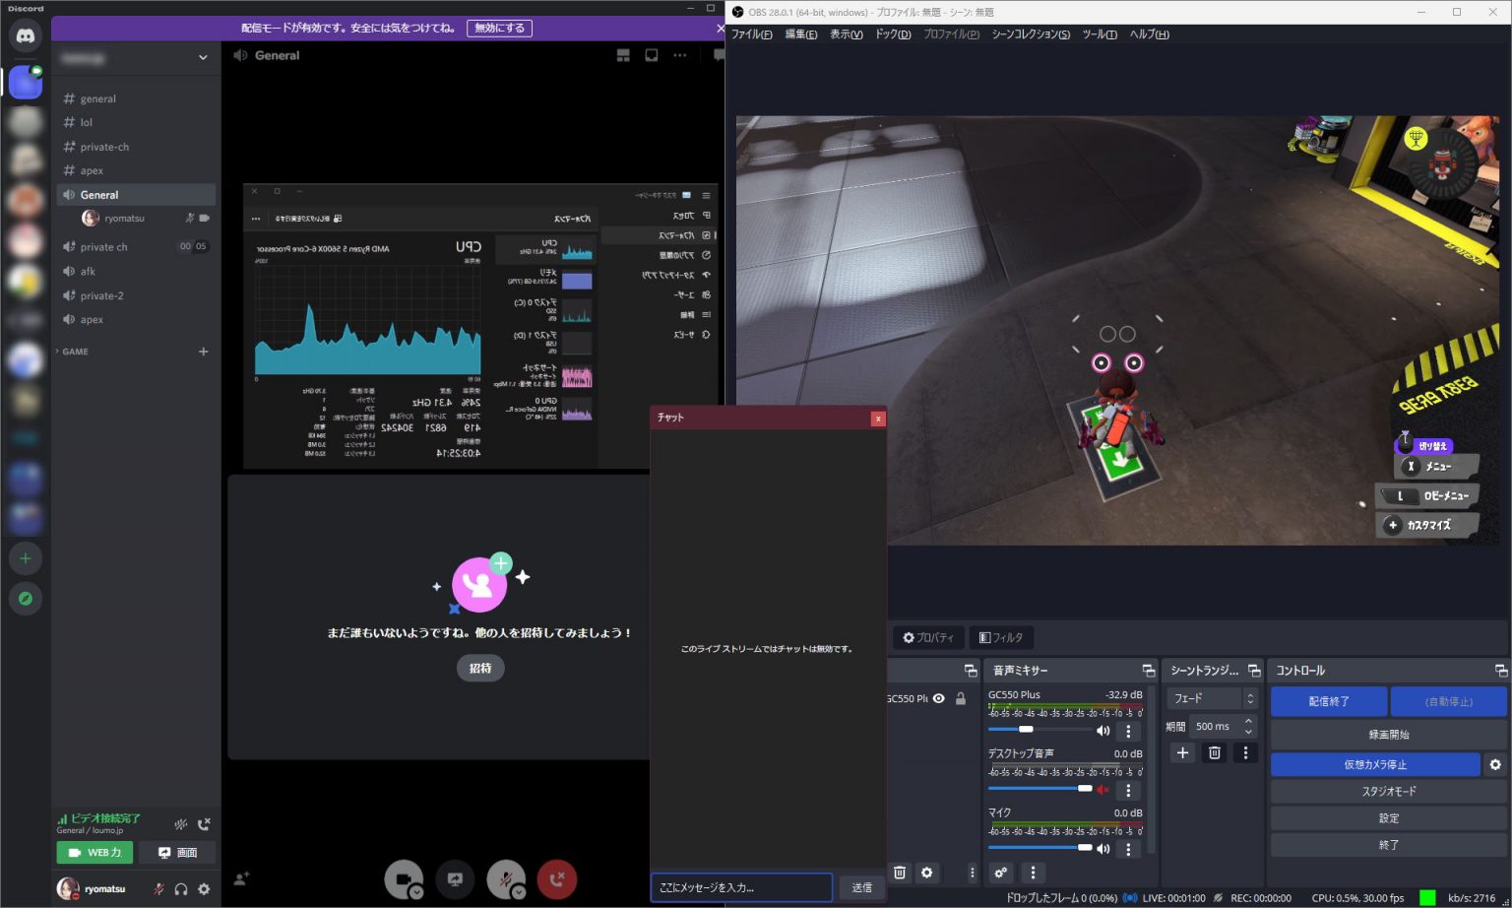Open the camera options arrow on video button
The height and width of the screenshot is (908, 1512).
[416, 892]
